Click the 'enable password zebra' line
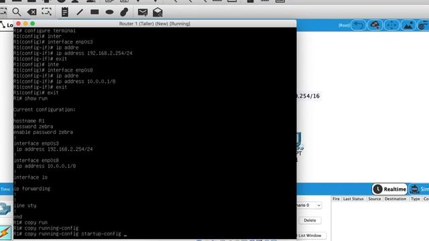429x241 pixels. (x=43, y=133)
